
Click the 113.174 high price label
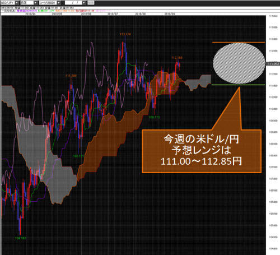tap(125, 34)
